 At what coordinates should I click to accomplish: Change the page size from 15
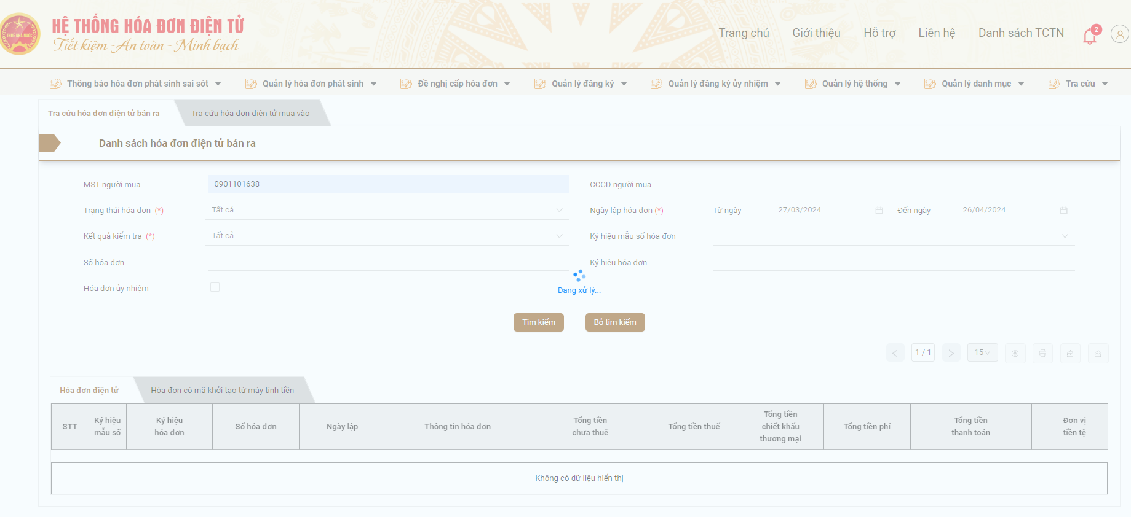[x=982, y=352]
